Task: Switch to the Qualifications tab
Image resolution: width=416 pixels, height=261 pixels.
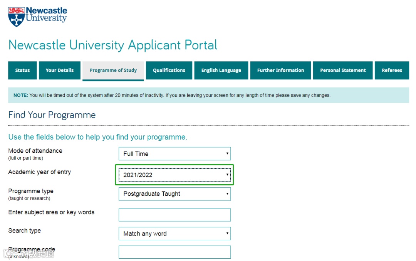Action: point(169,71)
